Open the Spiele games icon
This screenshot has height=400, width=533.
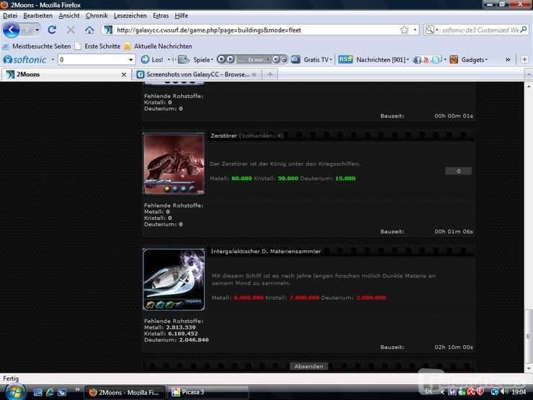184,60
